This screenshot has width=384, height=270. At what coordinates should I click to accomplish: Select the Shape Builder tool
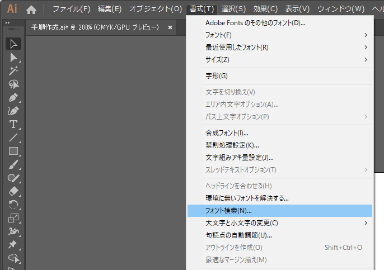[13, 258]
